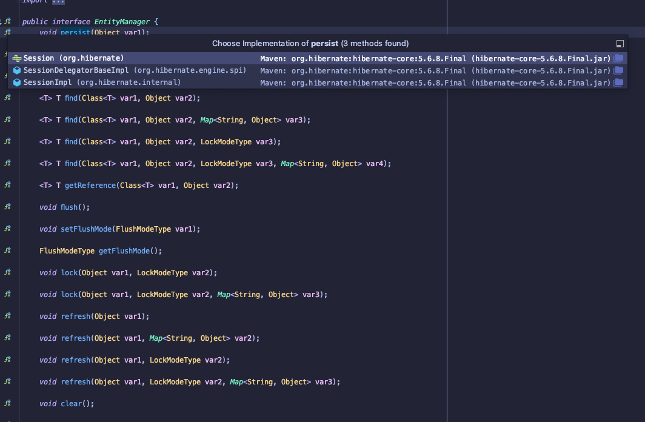Click class icon beside SessionDelegatorBaseImpl
Screen dimensions: 645x422
tap(17, 70)
